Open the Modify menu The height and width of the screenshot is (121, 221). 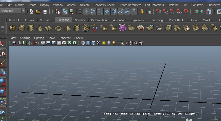19,5
